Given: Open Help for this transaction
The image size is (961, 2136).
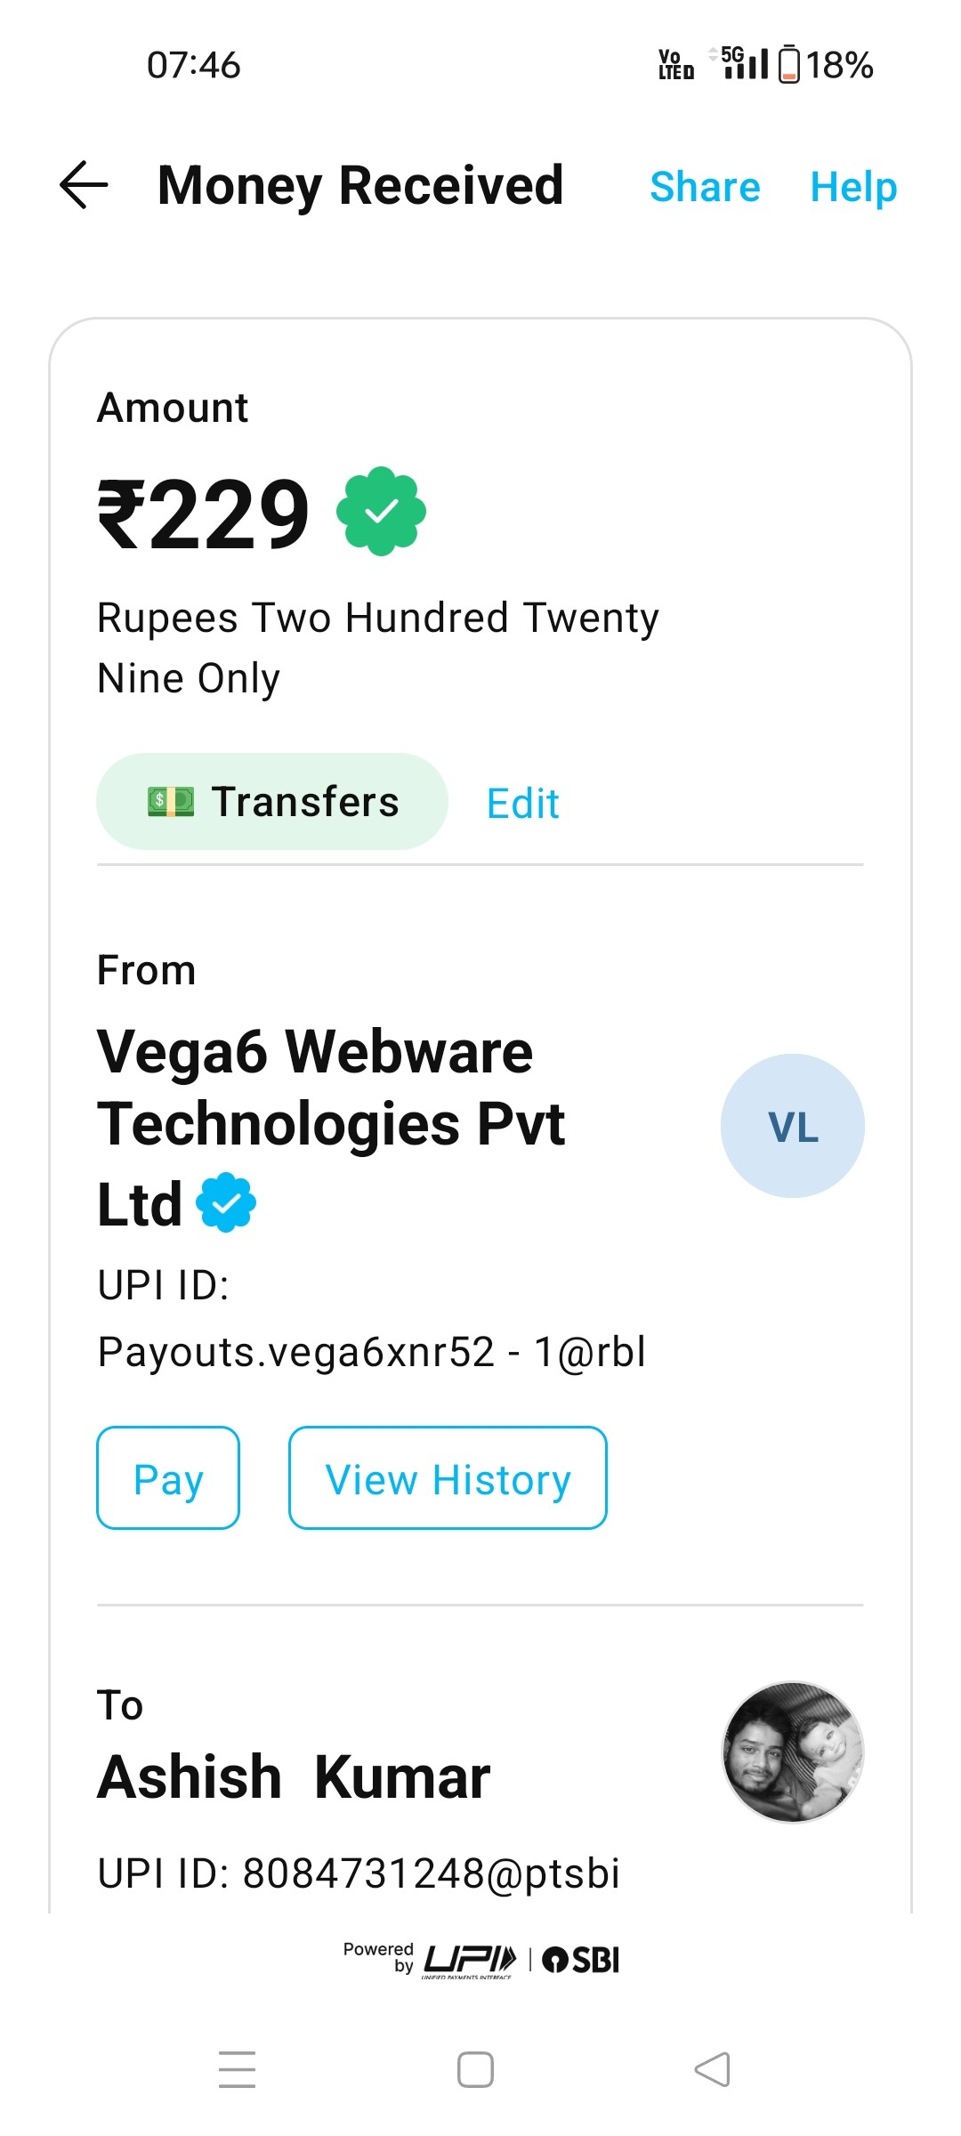Looking at the screenshot, I should (853, 187).
